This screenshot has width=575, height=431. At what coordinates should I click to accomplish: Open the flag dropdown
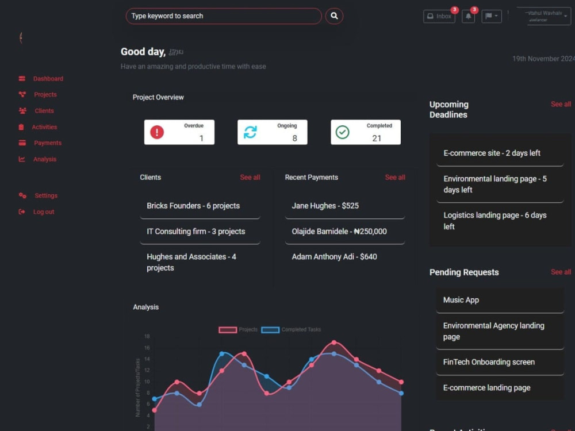492,16
